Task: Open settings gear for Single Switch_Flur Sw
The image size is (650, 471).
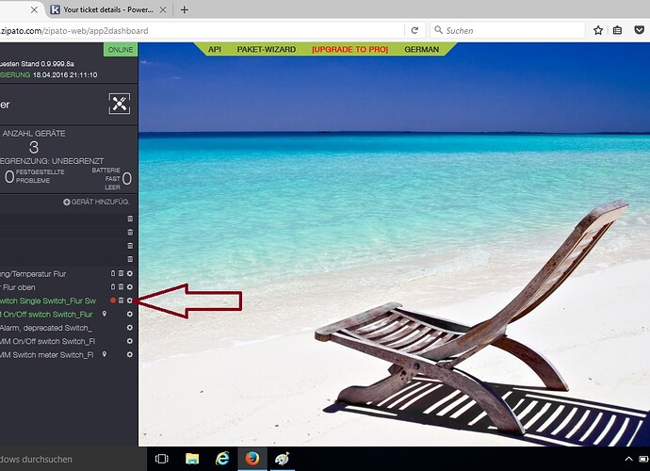Action: tap(130, 300)
